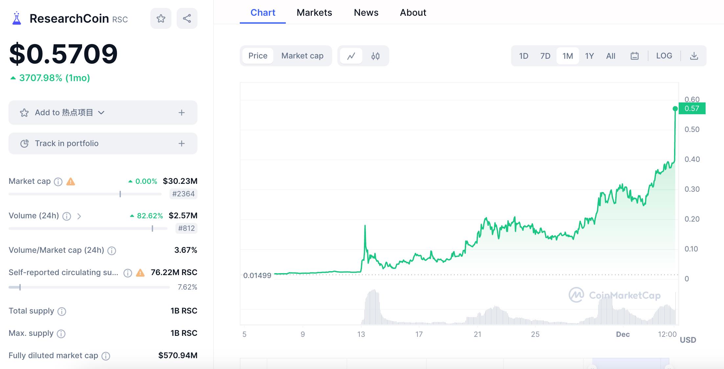Image resolution: width=724 pixels, height=369 pixels.
Task: Expand Volume (24h) details arrow
Action: pyautogui.click(x=79, y=216)
